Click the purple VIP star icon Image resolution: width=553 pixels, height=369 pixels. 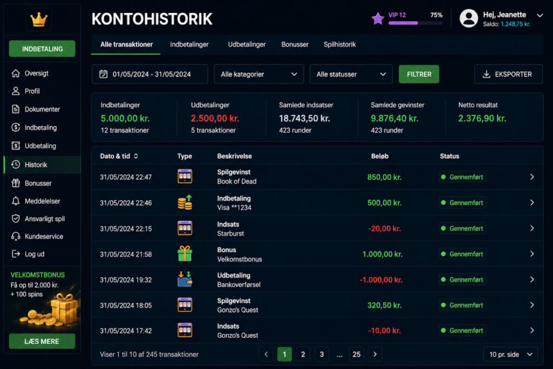point(377,19)
